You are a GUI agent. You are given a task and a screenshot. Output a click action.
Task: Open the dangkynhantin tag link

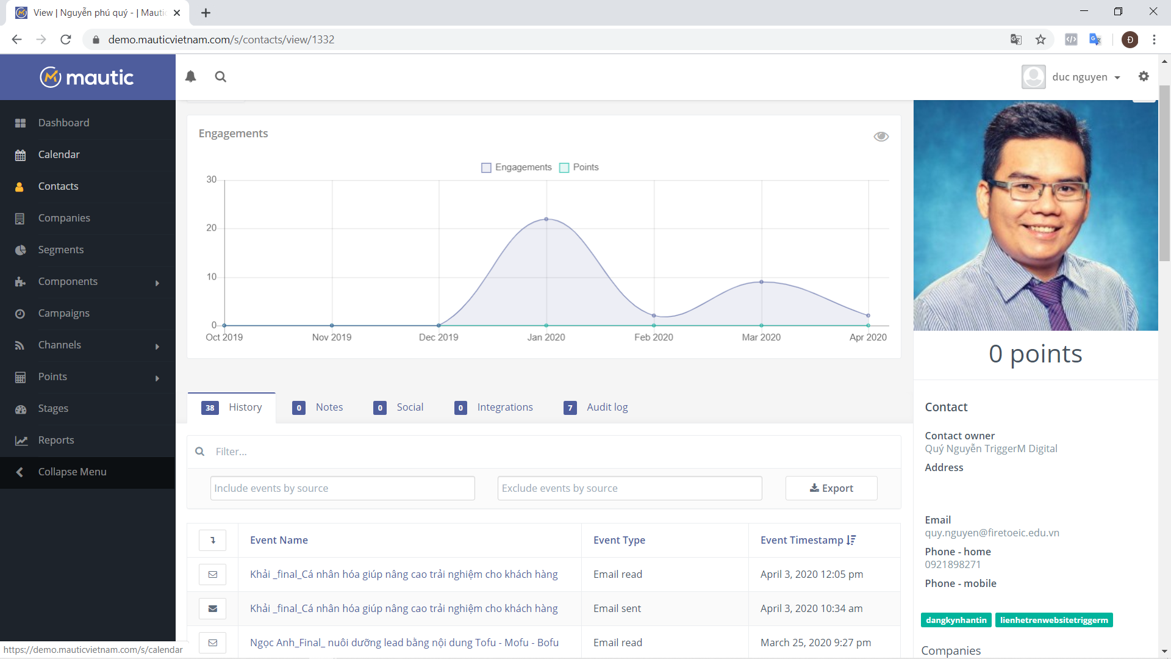956,620
